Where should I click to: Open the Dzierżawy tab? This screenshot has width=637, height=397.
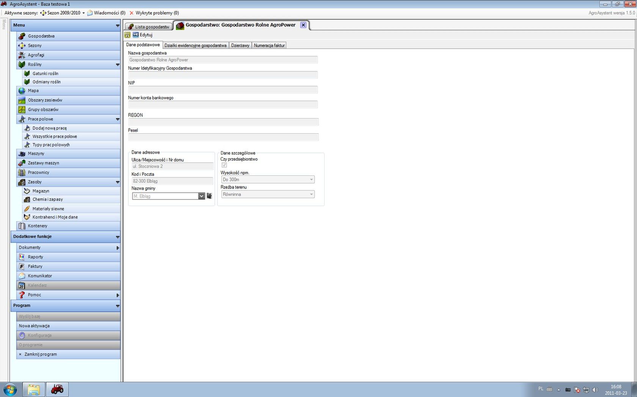tap(240, 45)
